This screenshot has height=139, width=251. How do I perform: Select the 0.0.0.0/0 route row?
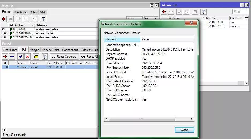coord(49,29)
